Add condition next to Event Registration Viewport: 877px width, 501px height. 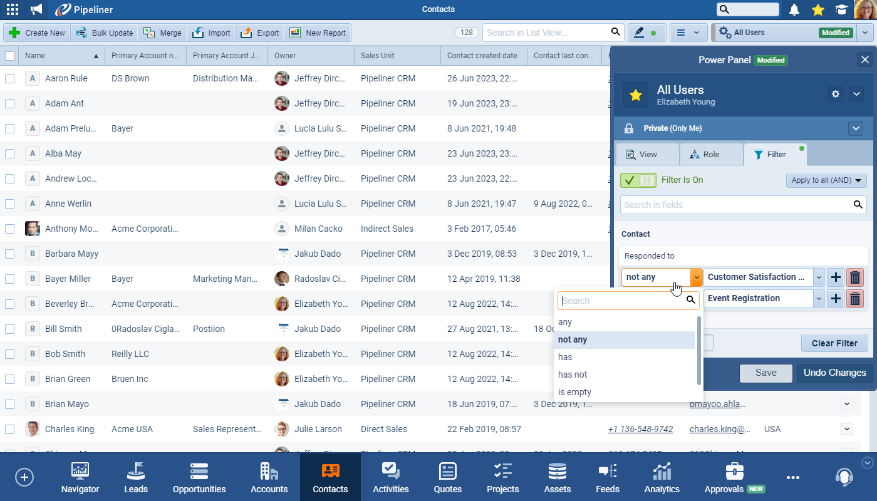836,299
